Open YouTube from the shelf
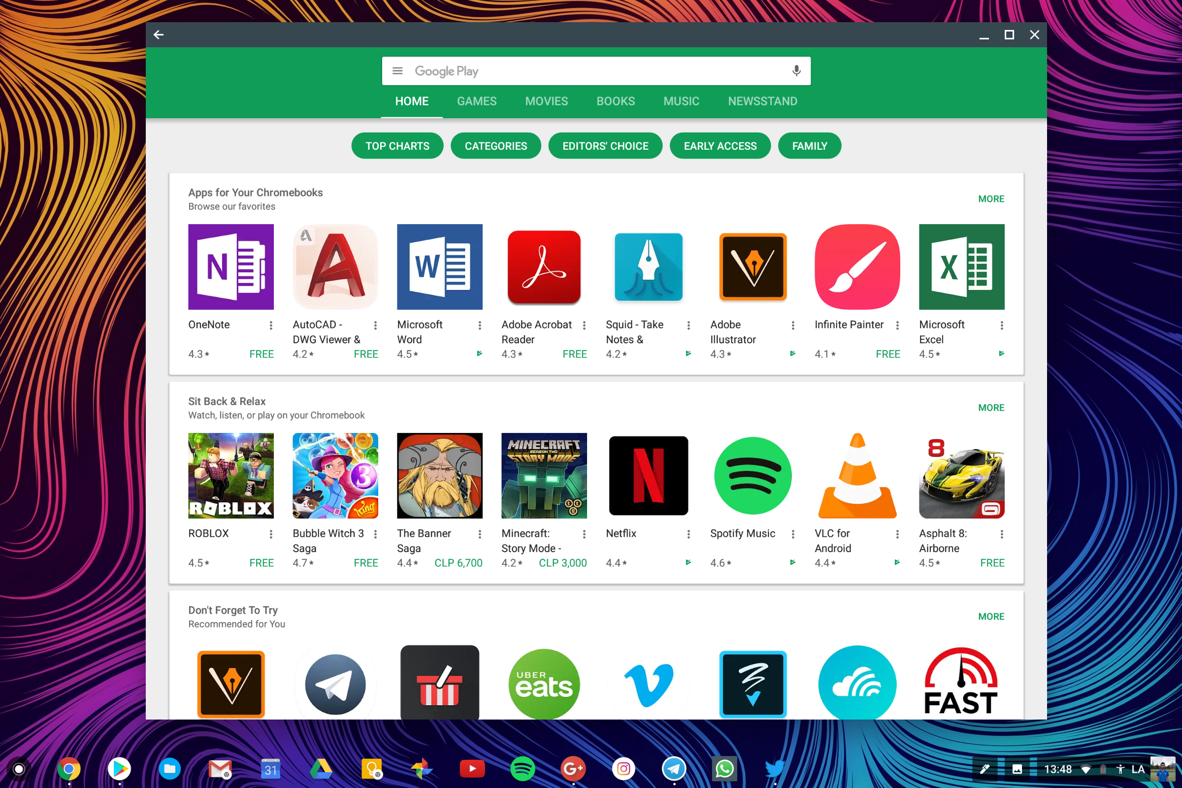The image size is (1182, 788). click(x=472, y=769)
